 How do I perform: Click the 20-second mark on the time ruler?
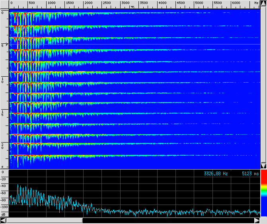pos(3,146)
